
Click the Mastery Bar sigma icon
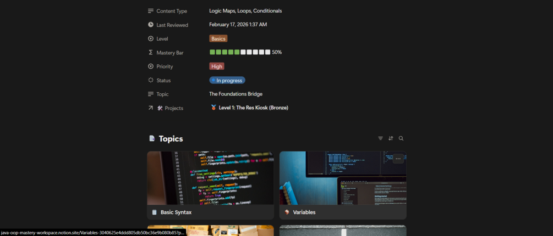click(151, 52)
